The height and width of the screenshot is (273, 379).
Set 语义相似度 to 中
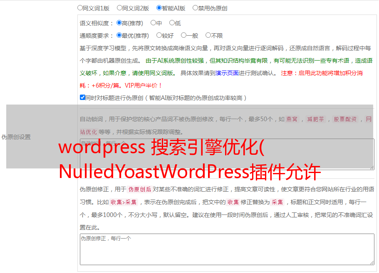pyautogui.click(x=153, y=23)
